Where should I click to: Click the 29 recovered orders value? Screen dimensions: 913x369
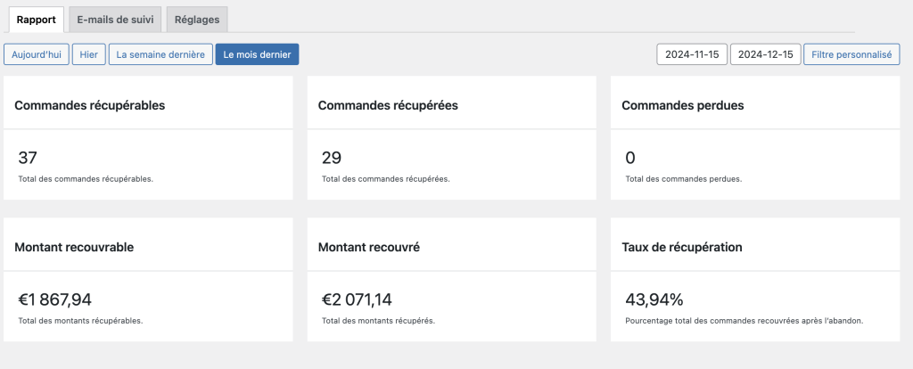[331, 159]
